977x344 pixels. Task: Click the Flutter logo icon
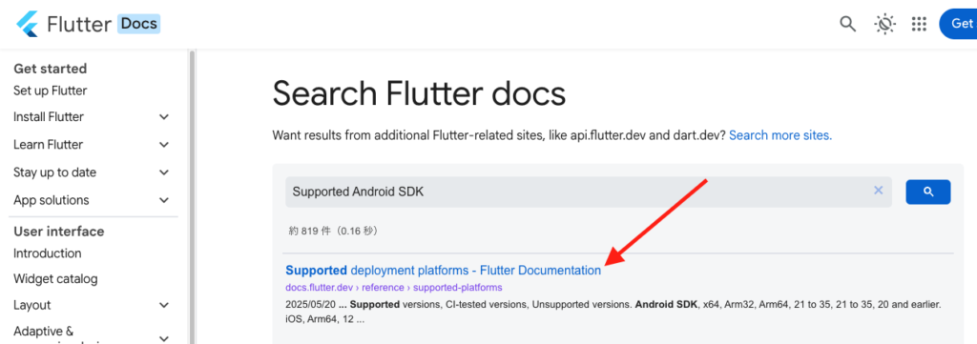click(x=27, y=24)
